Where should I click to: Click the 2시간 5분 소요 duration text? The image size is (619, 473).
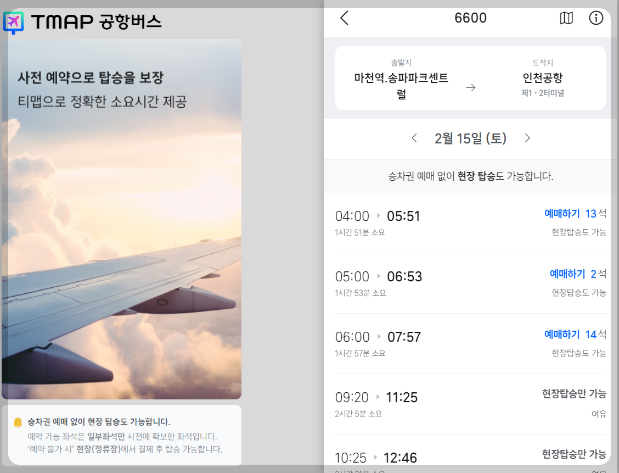[358, 414]
